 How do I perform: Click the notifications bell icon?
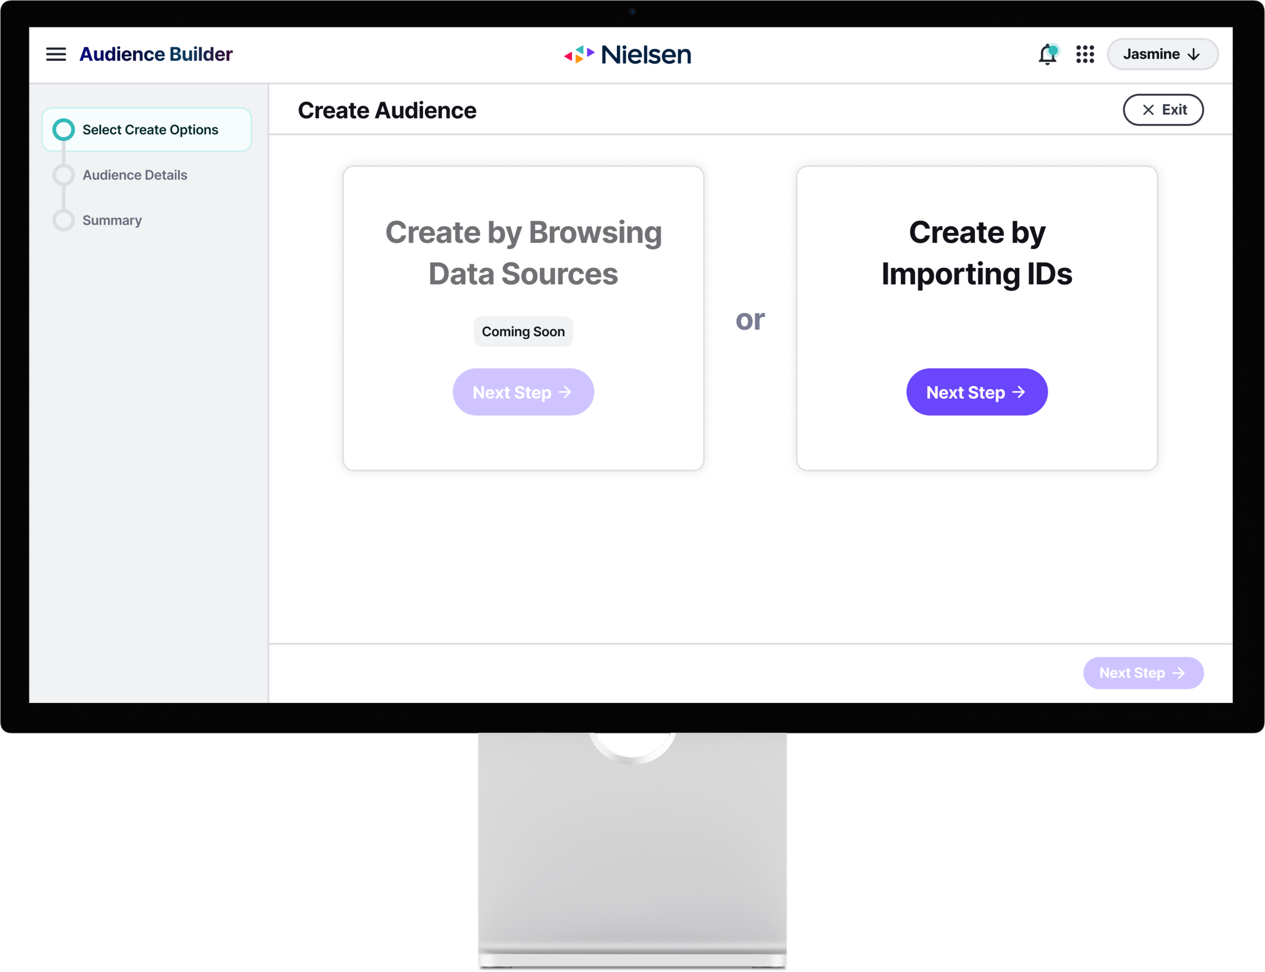[x=1047, y=54]
